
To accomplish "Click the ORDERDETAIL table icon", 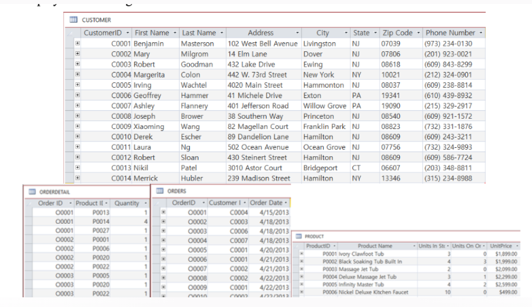I will pos(32,192).
